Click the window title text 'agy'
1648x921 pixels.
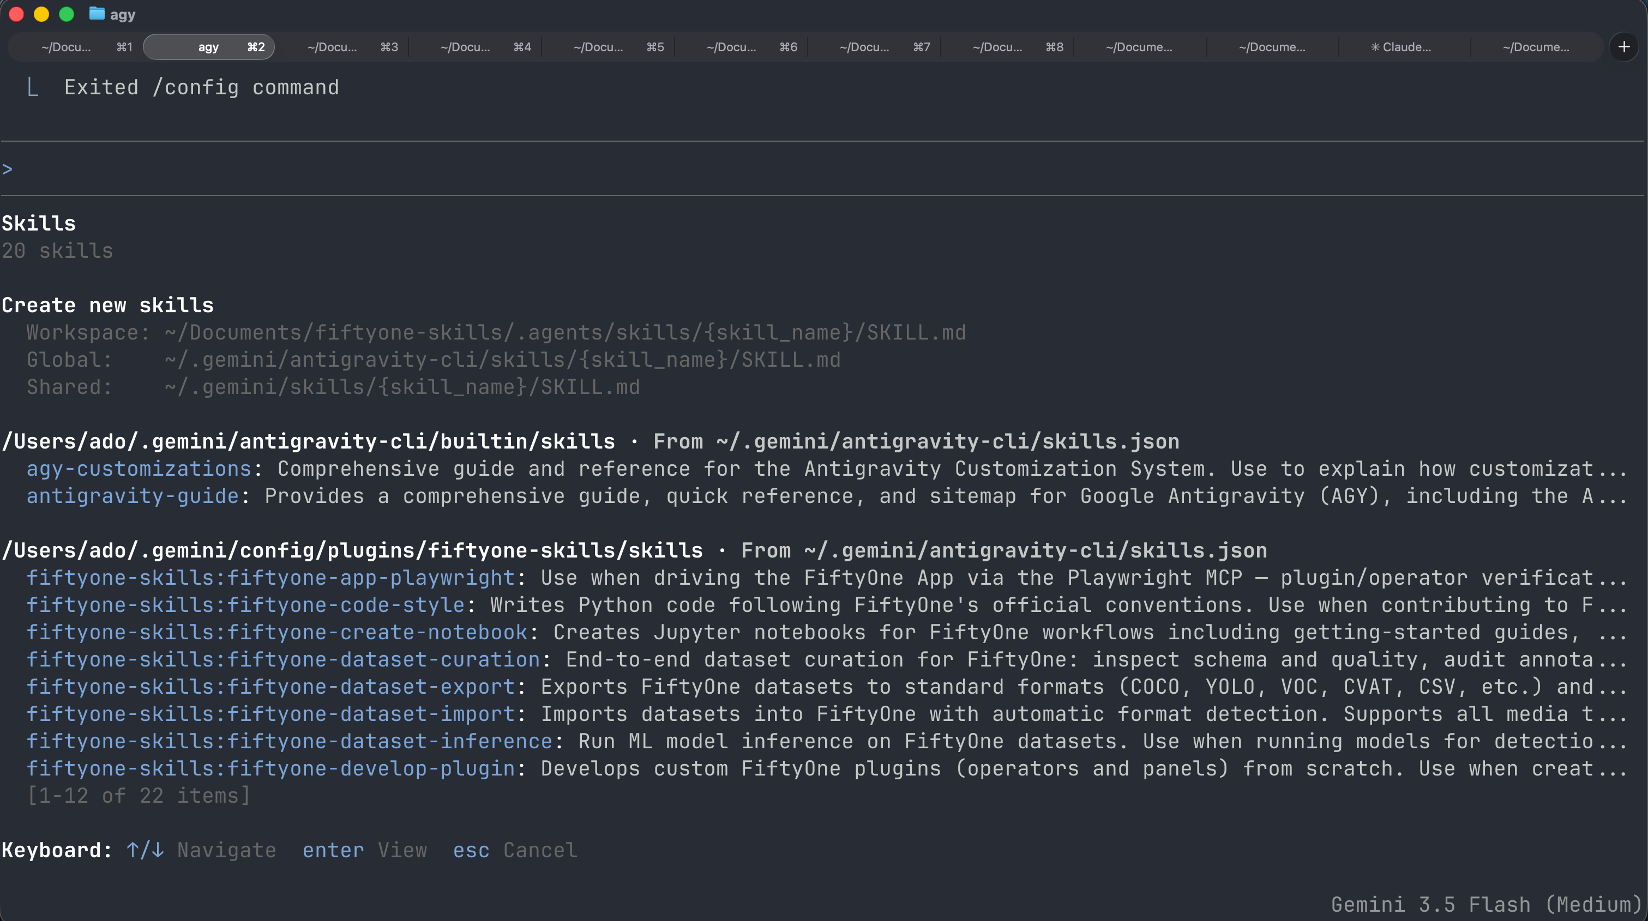pos(123,15)
